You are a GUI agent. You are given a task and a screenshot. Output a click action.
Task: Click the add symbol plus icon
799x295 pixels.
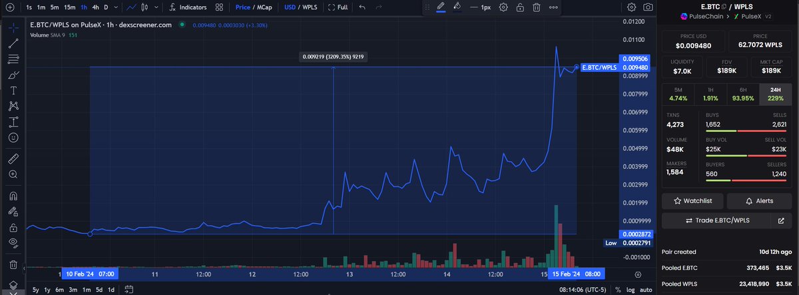pos(11,7)
